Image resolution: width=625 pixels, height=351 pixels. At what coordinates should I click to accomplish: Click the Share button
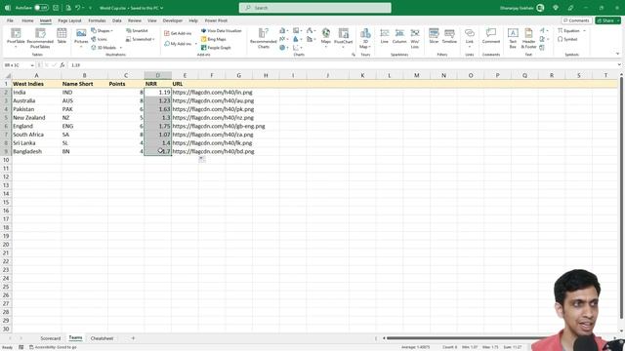pos(607,20)
